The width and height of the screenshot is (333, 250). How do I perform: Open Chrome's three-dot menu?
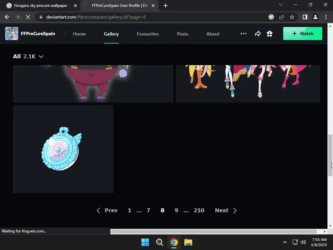click(x=326, y=17)
